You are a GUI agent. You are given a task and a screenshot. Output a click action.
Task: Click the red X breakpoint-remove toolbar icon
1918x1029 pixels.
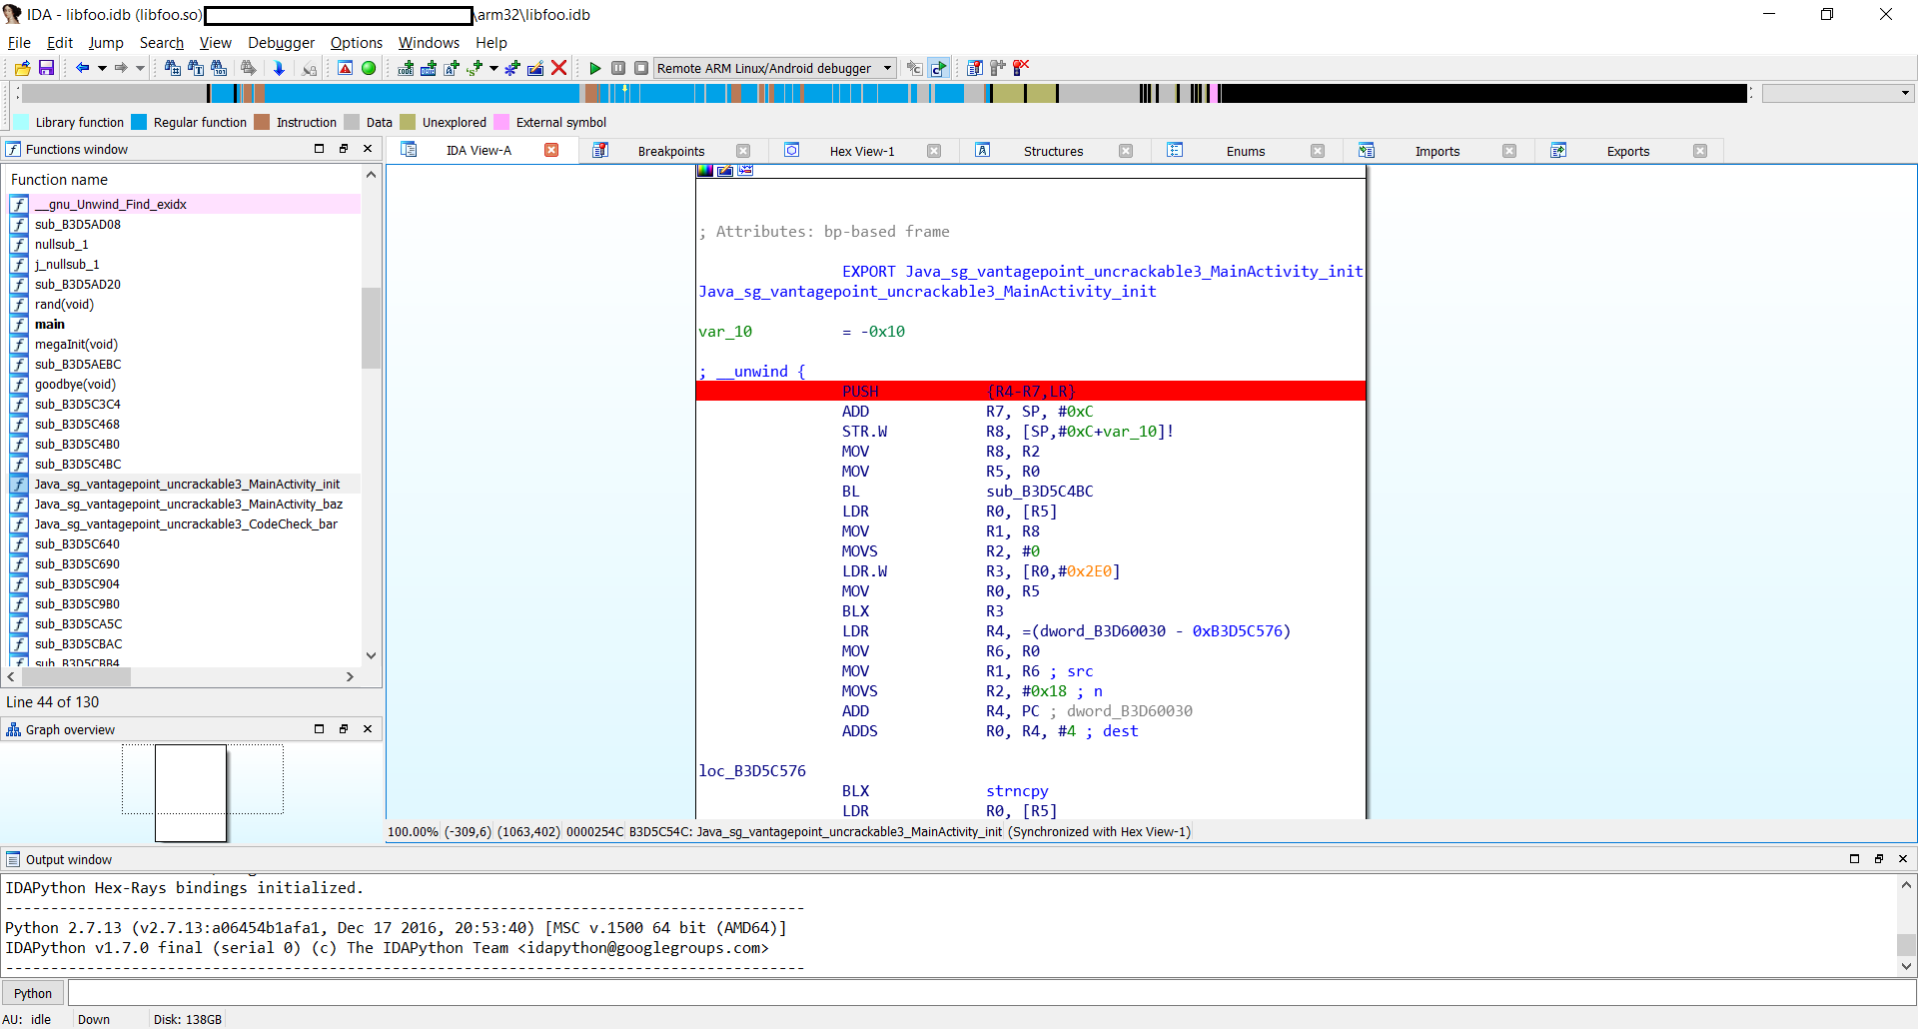click(x=1021, y=68)
